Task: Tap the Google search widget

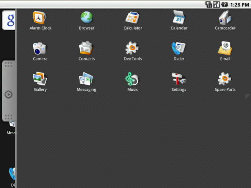Action: pos(9,20)
